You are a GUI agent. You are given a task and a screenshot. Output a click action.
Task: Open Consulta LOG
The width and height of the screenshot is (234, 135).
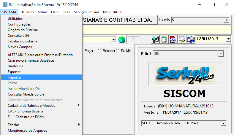click(42, 36)
